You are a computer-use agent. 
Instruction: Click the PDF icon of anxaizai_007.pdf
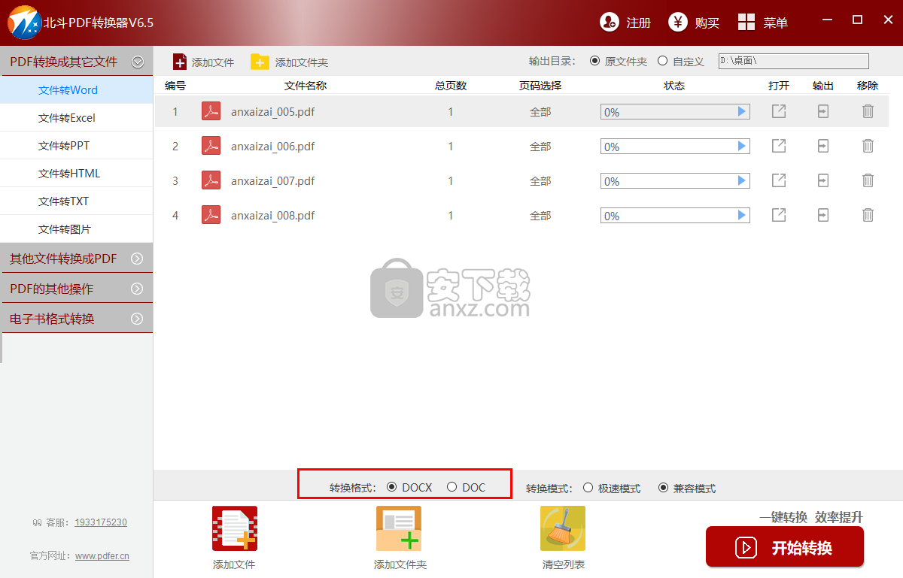click(211, 180)
